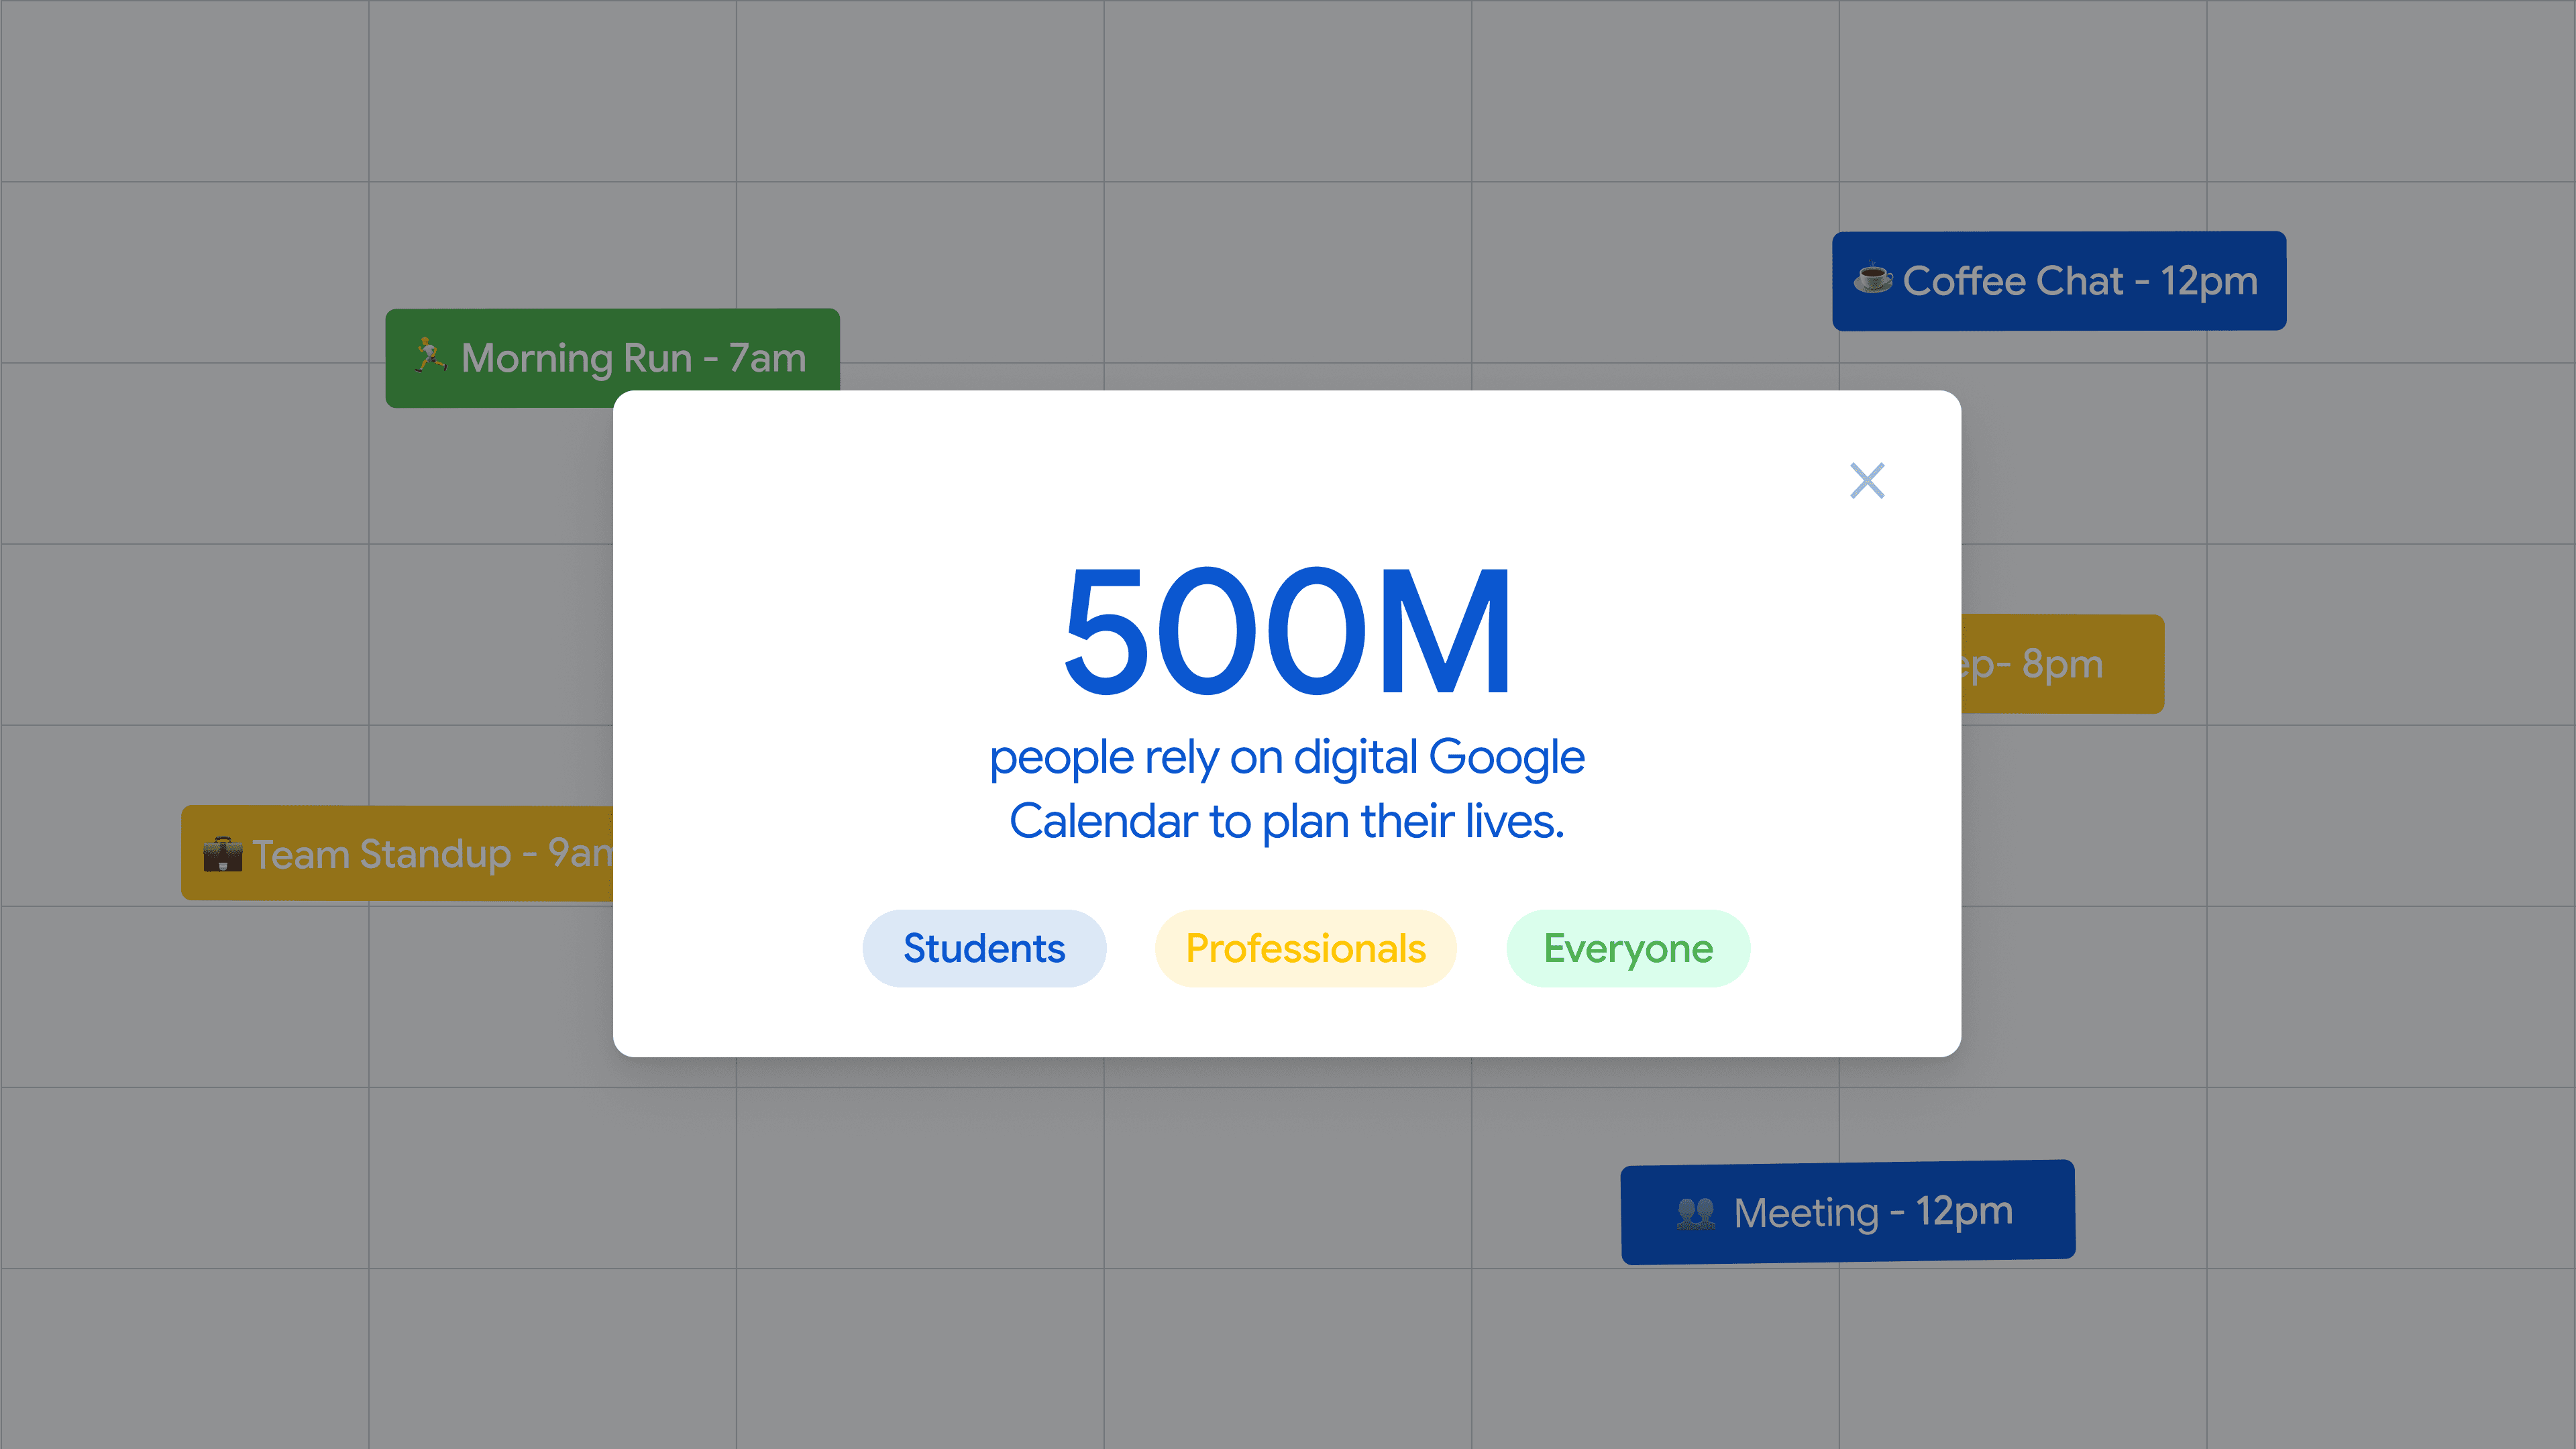Open the Meeting - 12pm event
The width and height of the screenshot is (2576, 1449).
point(1848,1212)
